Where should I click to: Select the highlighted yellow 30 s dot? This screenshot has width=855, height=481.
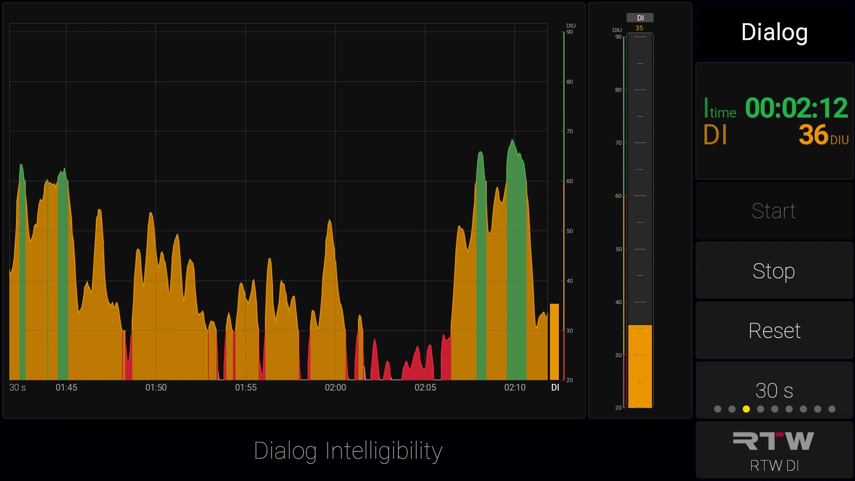tap(746, 409)
